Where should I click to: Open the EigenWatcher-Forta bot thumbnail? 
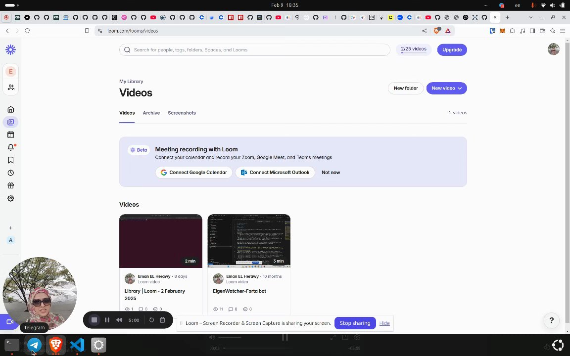249,241
